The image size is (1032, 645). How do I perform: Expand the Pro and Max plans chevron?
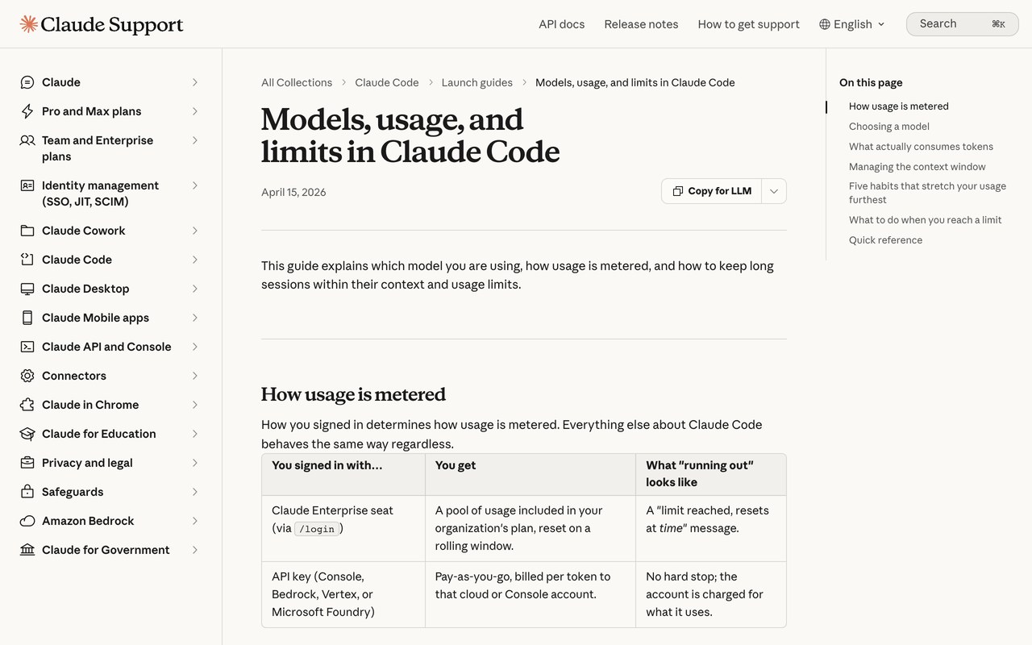click(195, 111)
